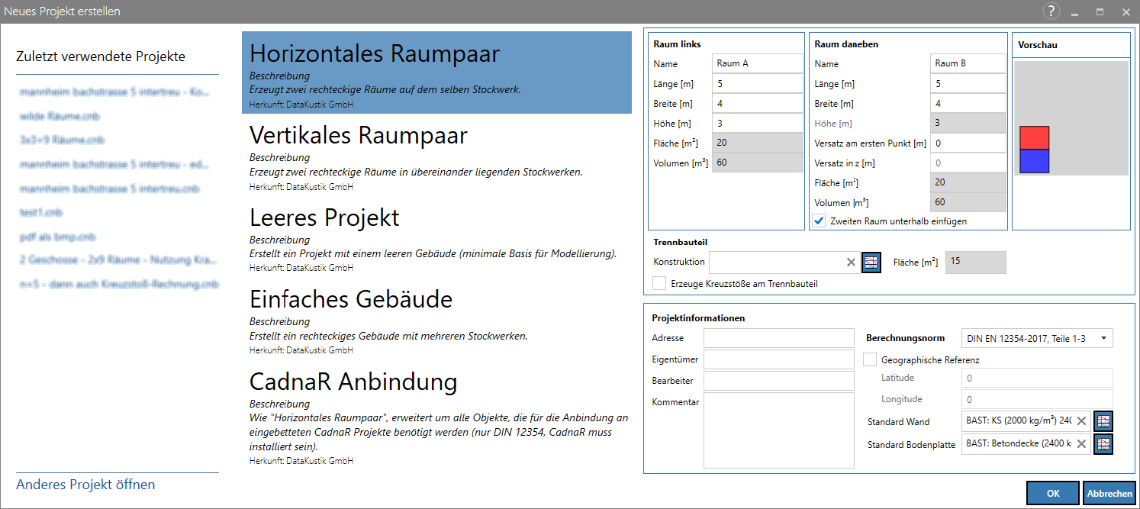
Task: Open recent project wilde Räume.cnb
Action: tap(60, 116)
